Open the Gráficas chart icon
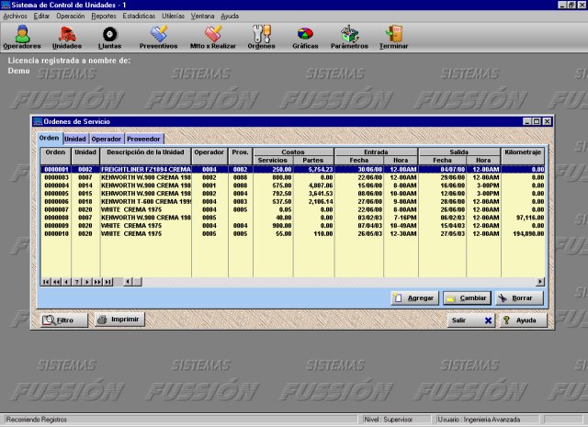This screenshot has height=427, width=588. (305, 36)
